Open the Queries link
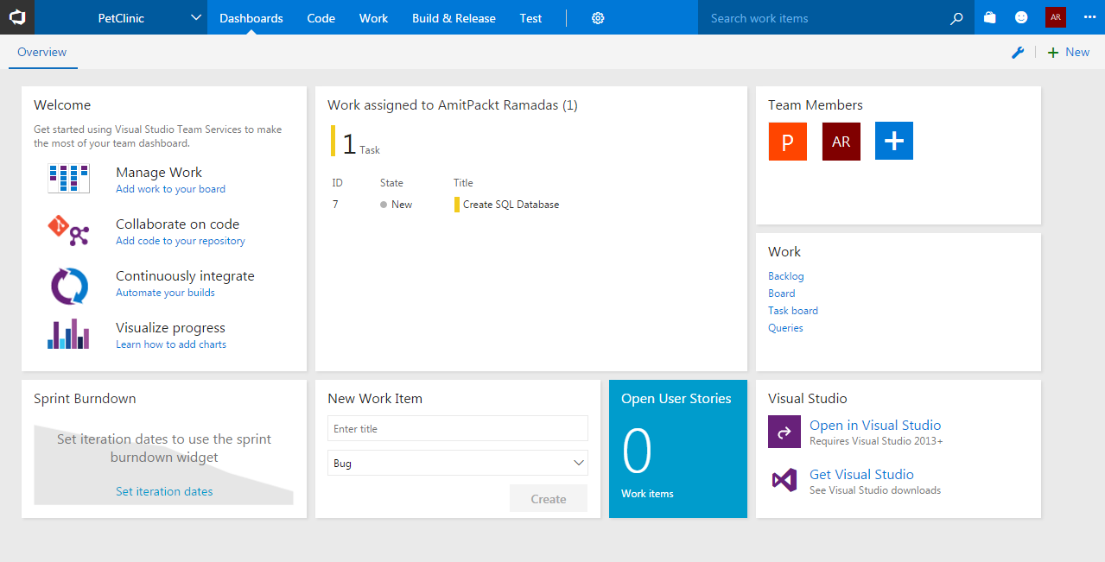 [x=785, y=328]
